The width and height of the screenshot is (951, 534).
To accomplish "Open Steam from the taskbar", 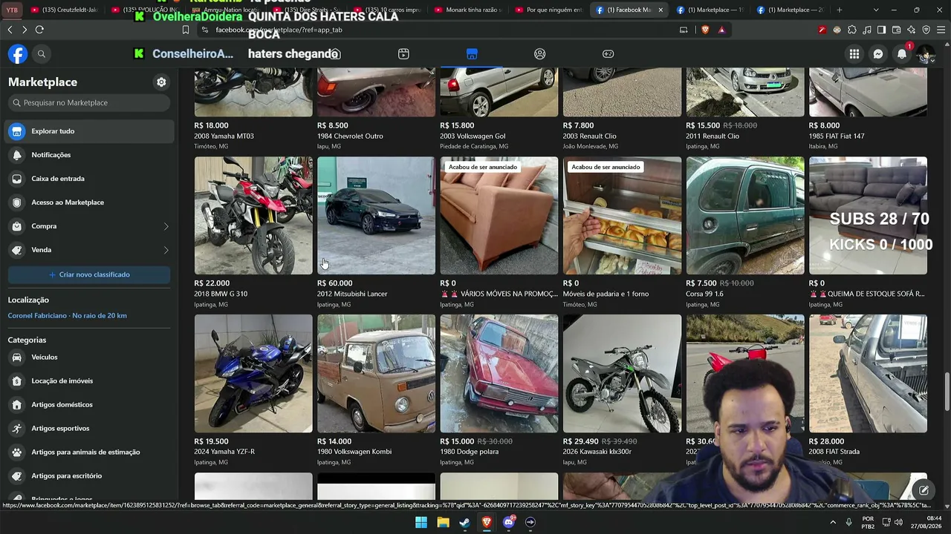I will point(464,522).
